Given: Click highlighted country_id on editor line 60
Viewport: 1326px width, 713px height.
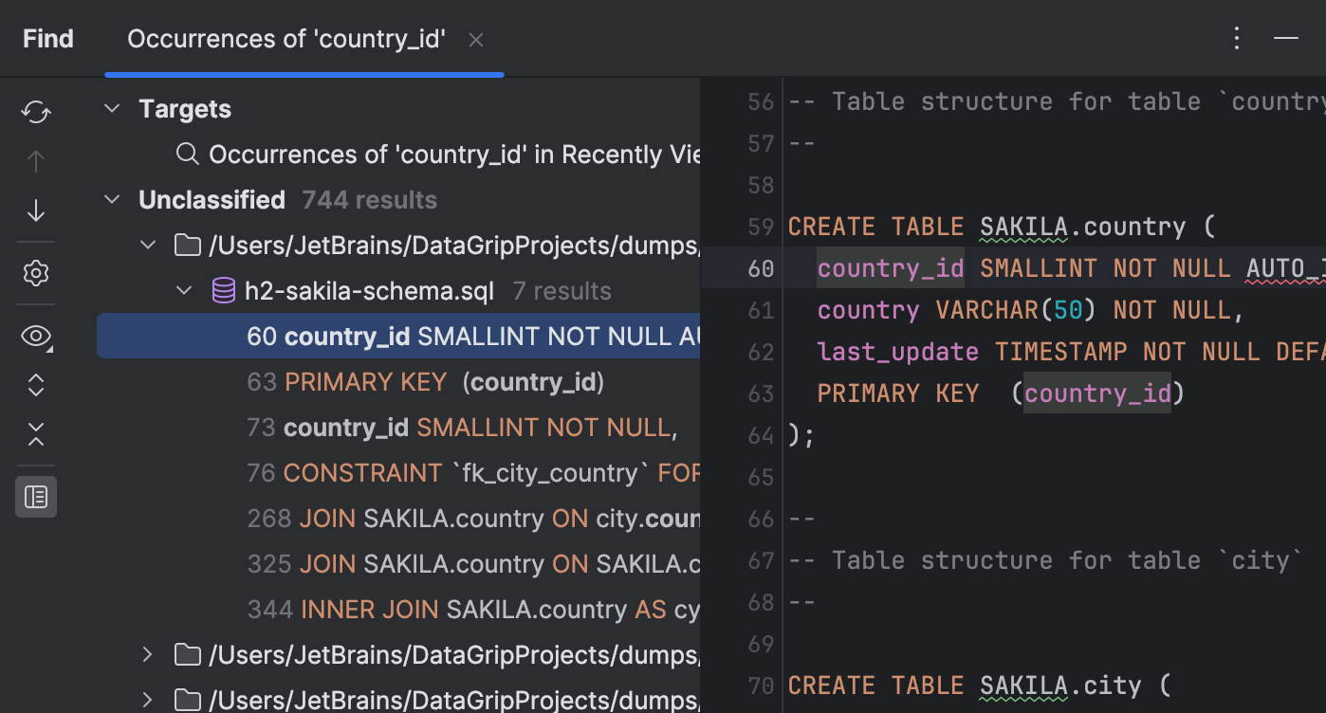Looking at the screenshot, I should click(890, 267).
